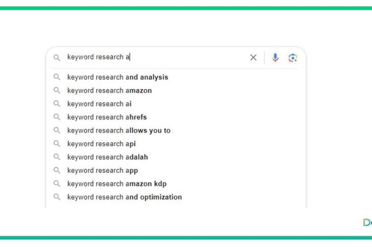This screenshot has width=372, height=247.
Task: Click magnifier icon beside "ahrefs" suggestion
Action: [57, 117]
